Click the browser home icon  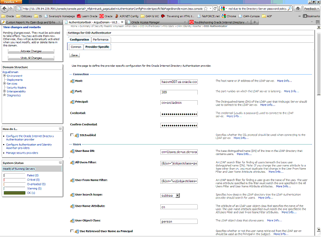click(298, 8)
